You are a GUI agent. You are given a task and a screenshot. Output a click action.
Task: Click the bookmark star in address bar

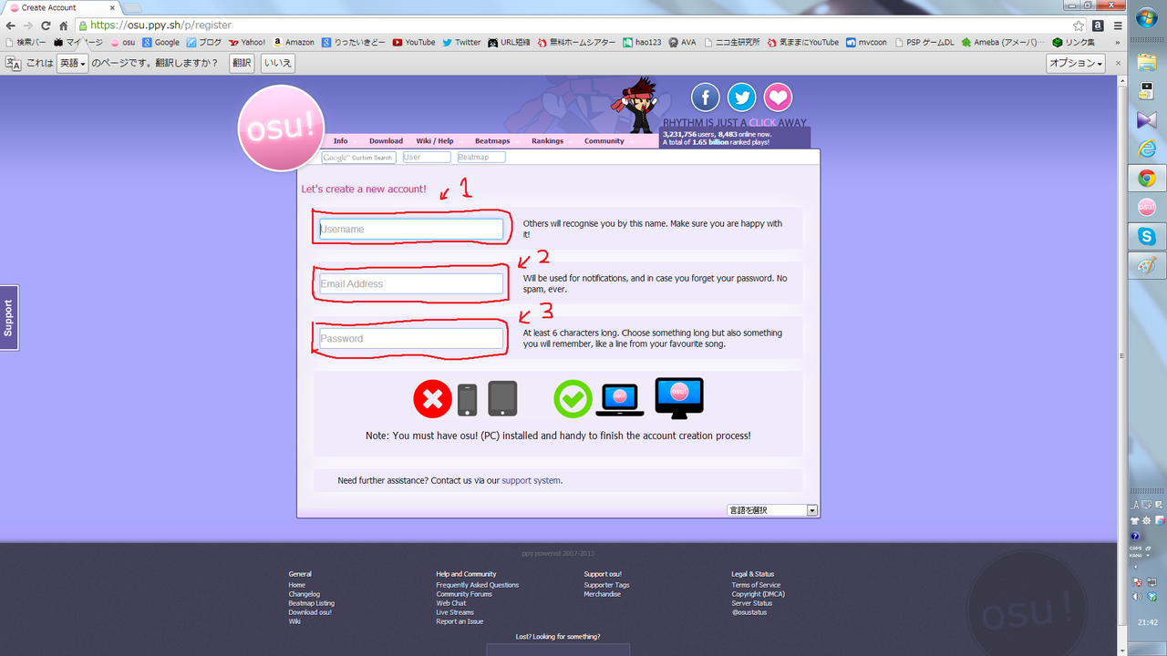1079,26
